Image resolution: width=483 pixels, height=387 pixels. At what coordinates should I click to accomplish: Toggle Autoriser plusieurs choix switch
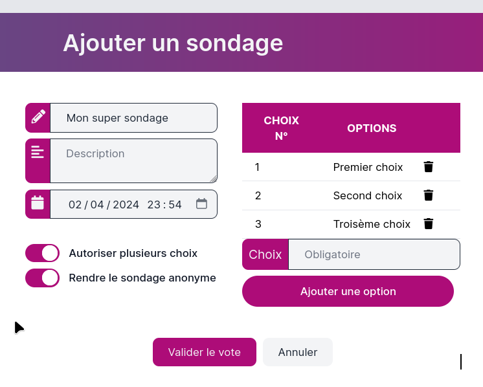point(42,253)
